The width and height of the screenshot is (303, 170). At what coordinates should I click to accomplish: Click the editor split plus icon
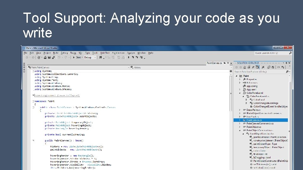tap(231, 71)
